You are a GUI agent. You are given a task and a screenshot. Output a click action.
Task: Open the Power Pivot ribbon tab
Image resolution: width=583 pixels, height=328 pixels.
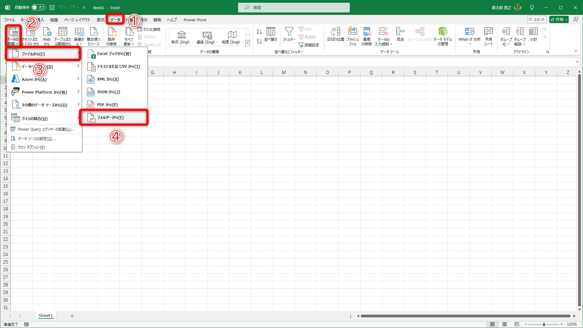pyautogui.click(x=195, y=20)
